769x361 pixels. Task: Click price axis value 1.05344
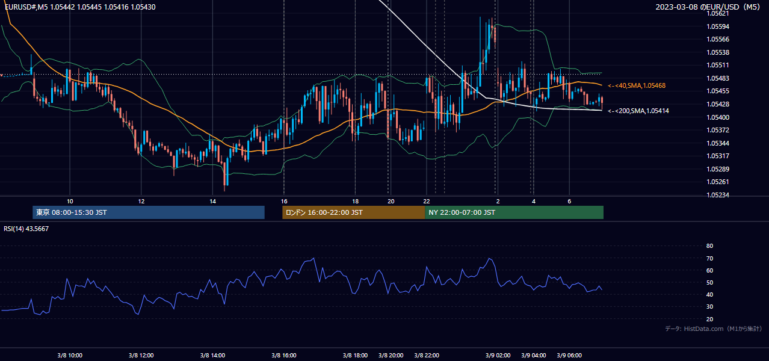(x=718, y=143)
